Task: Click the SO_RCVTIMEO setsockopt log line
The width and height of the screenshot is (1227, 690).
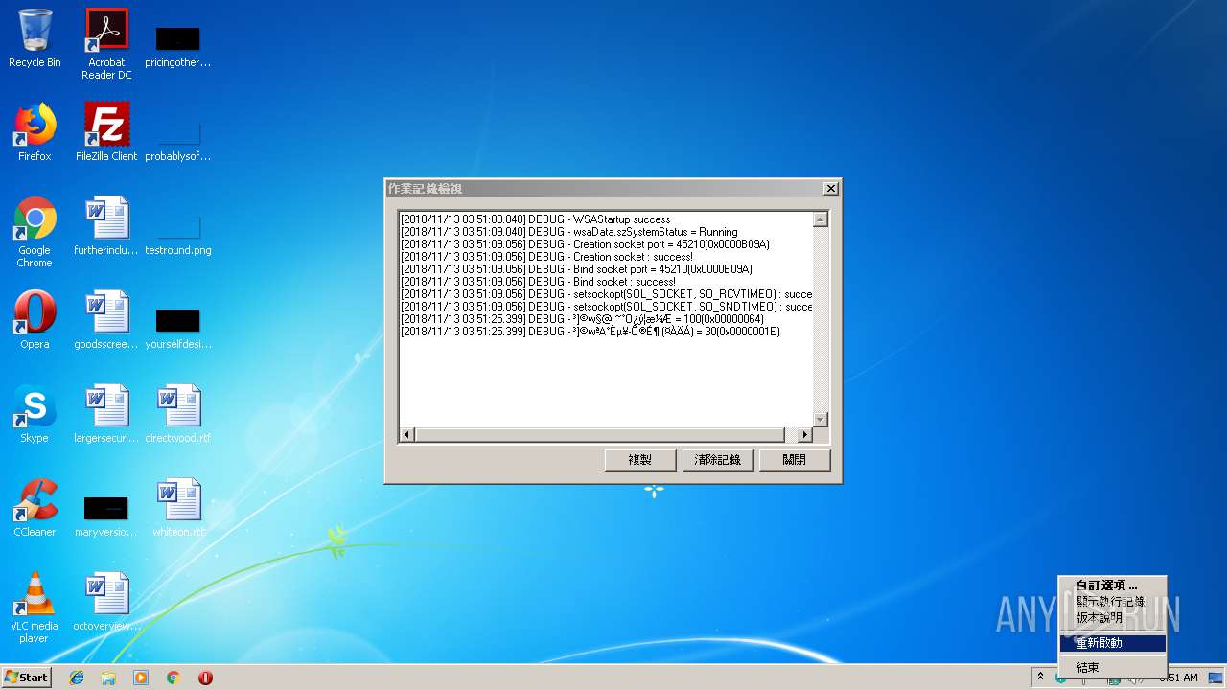Action: point(607,294)
